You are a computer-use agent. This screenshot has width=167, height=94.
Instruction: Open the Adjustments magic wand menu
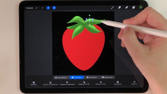[x=42, y=8]
